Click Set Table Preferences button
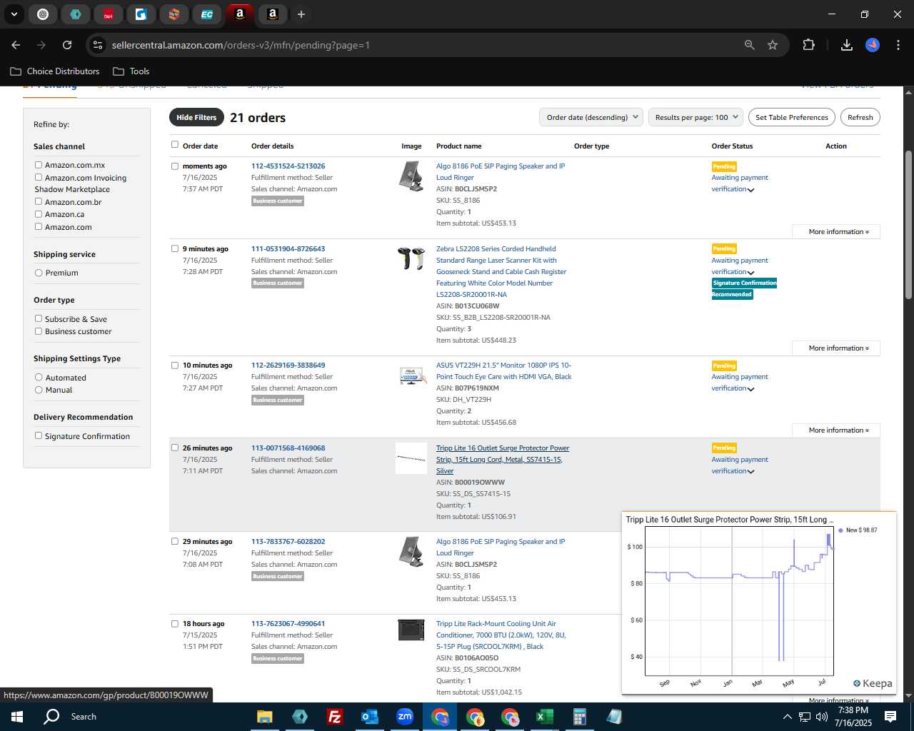 792,118
